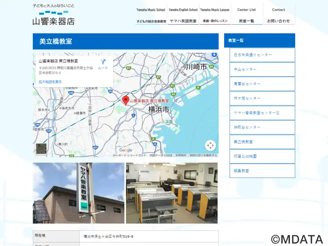Click the 山響楽器店 site logo
Image resolution: width=328 pixels, height=246 pixels.
(x=54, y=15)
